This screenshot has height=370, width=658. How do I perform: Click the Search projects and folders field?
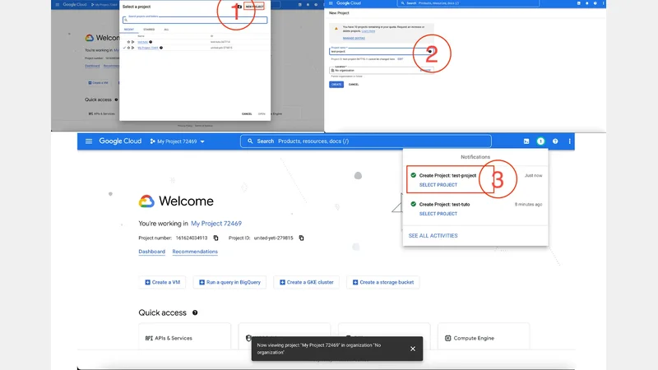[195, 20]
